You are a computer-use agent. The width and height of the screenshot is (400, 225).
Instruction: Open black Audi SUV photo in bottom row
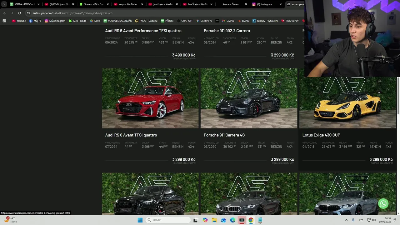click(x=150, y=194)
